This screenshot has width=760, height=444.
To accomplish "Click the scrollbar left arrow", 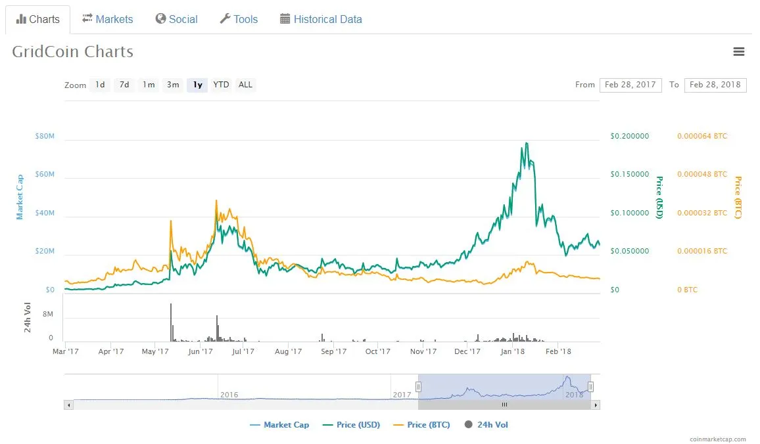I will (69, 405).
